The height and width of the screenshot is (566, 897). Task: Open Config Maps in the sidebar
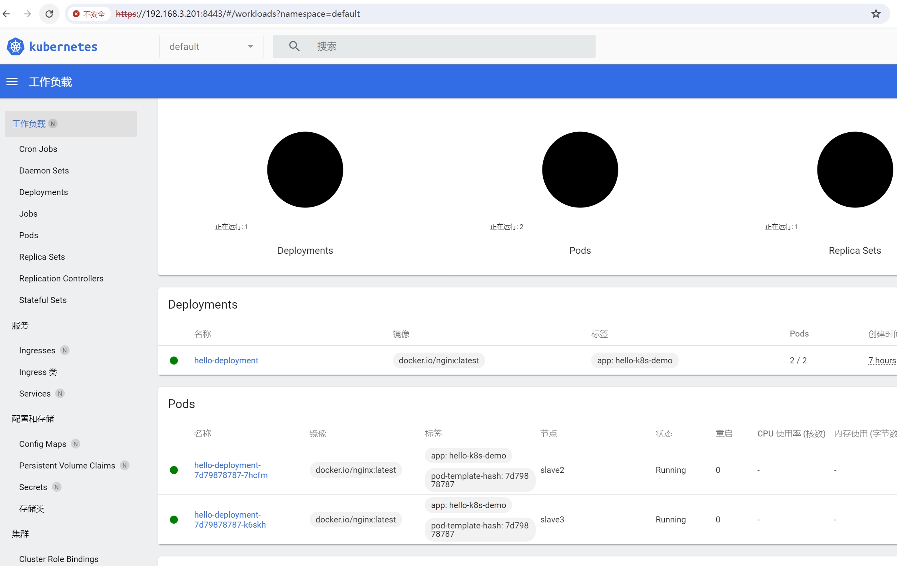point(43,444)
